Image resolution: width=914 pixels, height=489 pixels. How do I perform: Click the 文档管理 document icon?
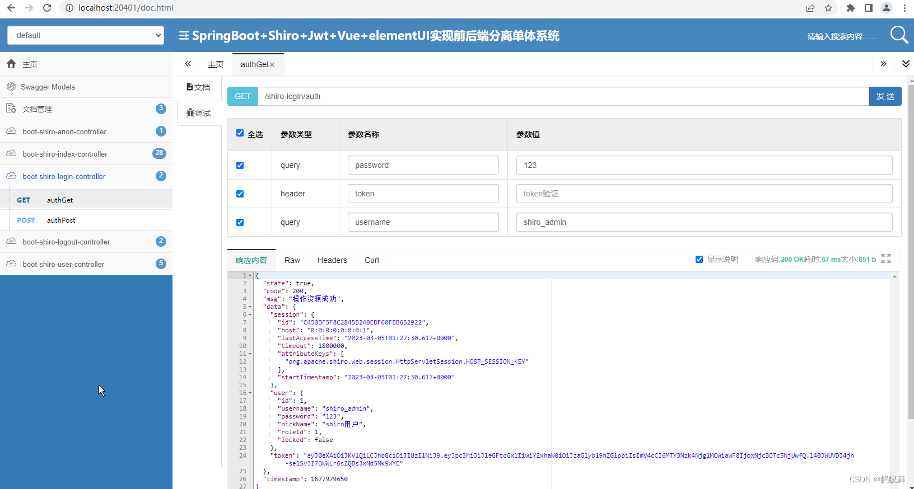coord(11,108)
